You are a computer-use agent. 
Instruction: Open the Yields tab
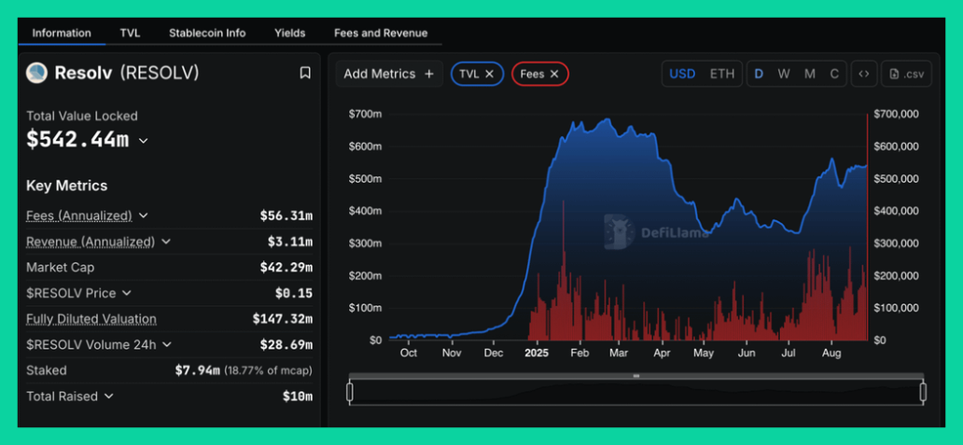pos(290,34)
